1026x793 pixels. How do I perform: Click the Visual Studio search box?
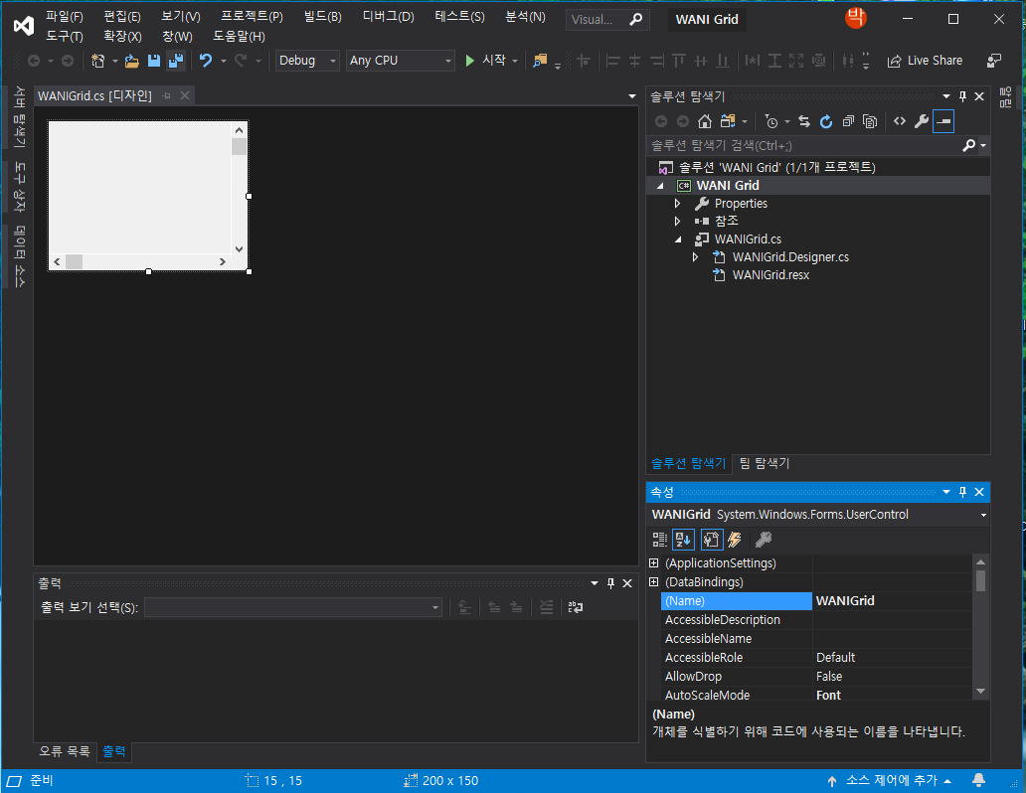pyautogui.click(x=607, y=20)
